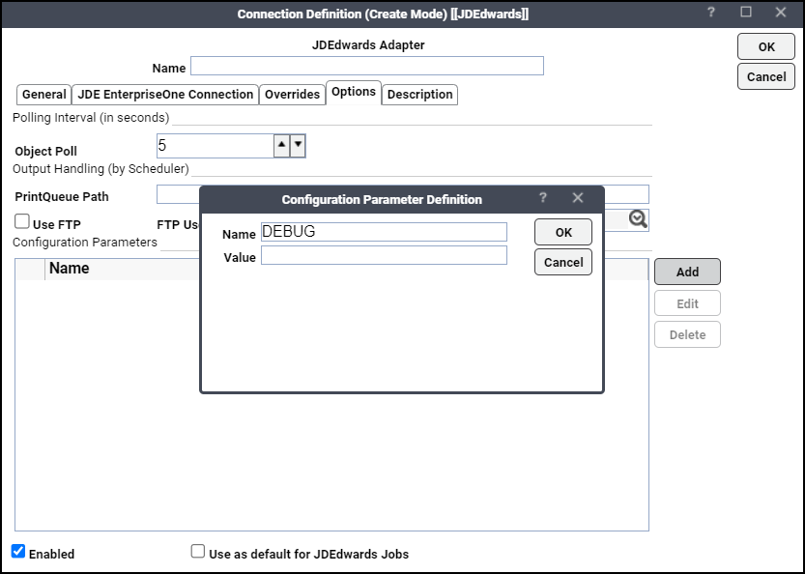
Task: Increase Object Poll with up arrow
Action: coord(281,145)
